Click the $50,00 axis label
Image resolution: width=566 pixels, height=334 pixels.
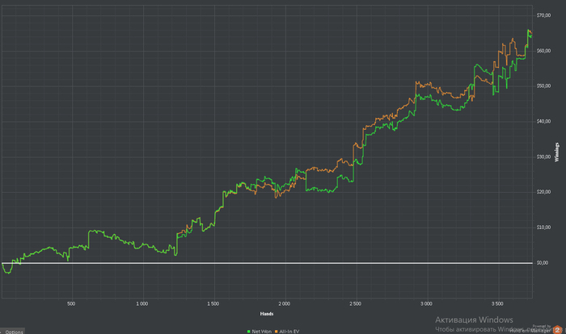543,86
